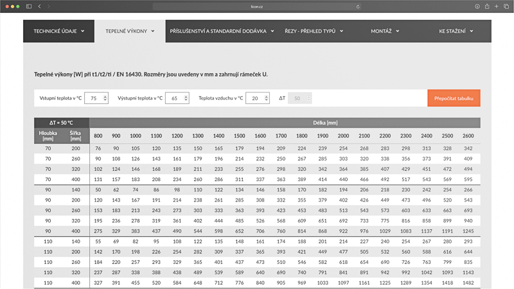Expand the Technické údaje dropdown menu
Image resolution: width=514 pixels, height=289 pixels.
58,31
